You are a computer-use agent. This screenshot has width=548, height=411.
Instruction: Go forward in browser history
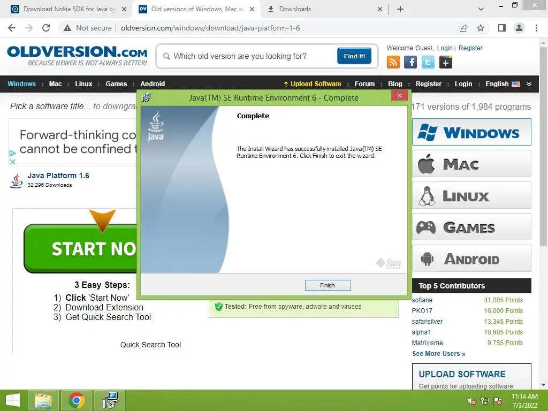click(29, 28)
